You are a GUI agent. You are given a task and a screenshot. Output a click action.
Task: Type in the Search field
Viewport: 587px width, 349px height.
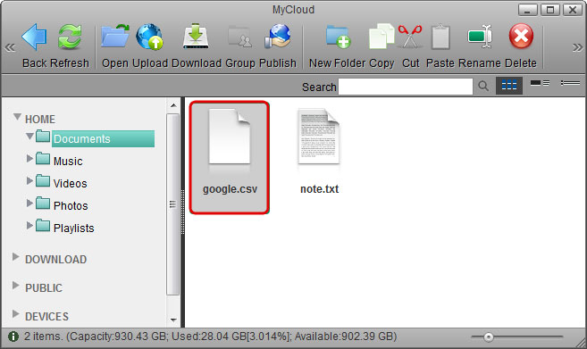click(x=406, y=87)
